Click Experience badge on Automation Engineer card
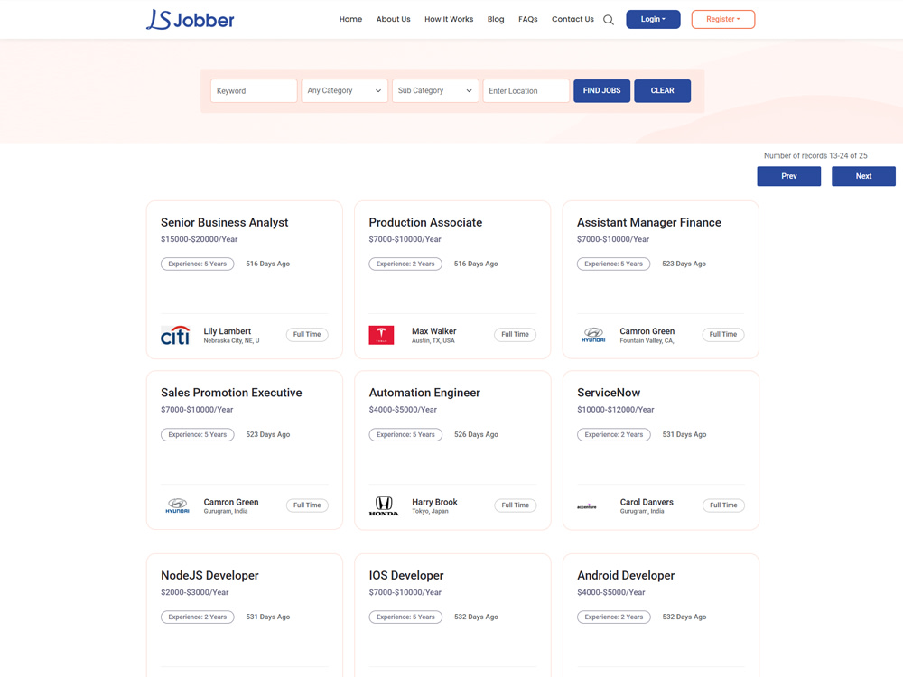Screen dimensions: 903x677 coord(405,435)
